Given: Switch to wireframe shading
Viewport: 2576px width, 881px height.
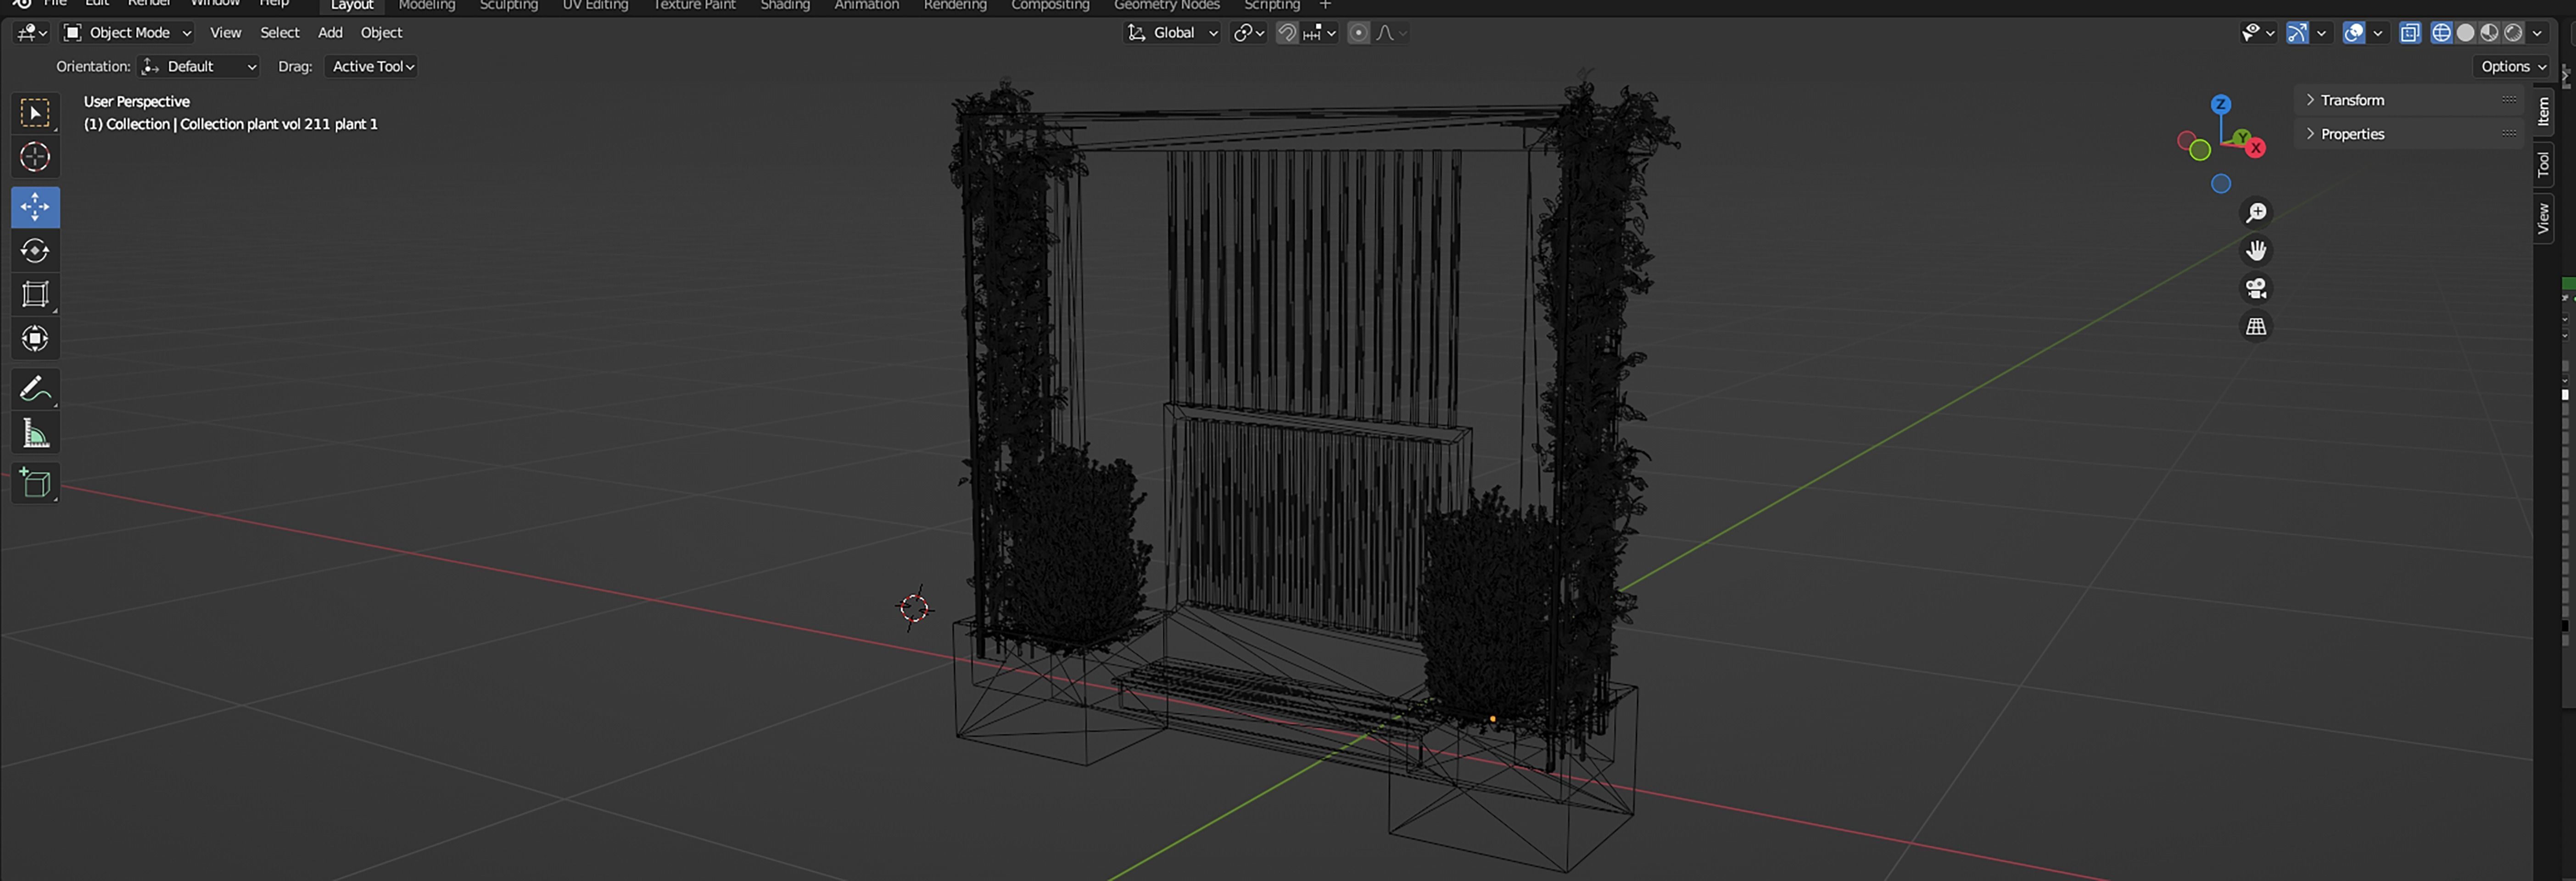Looking at the screenshot, I should click(x=2442, y=33).
